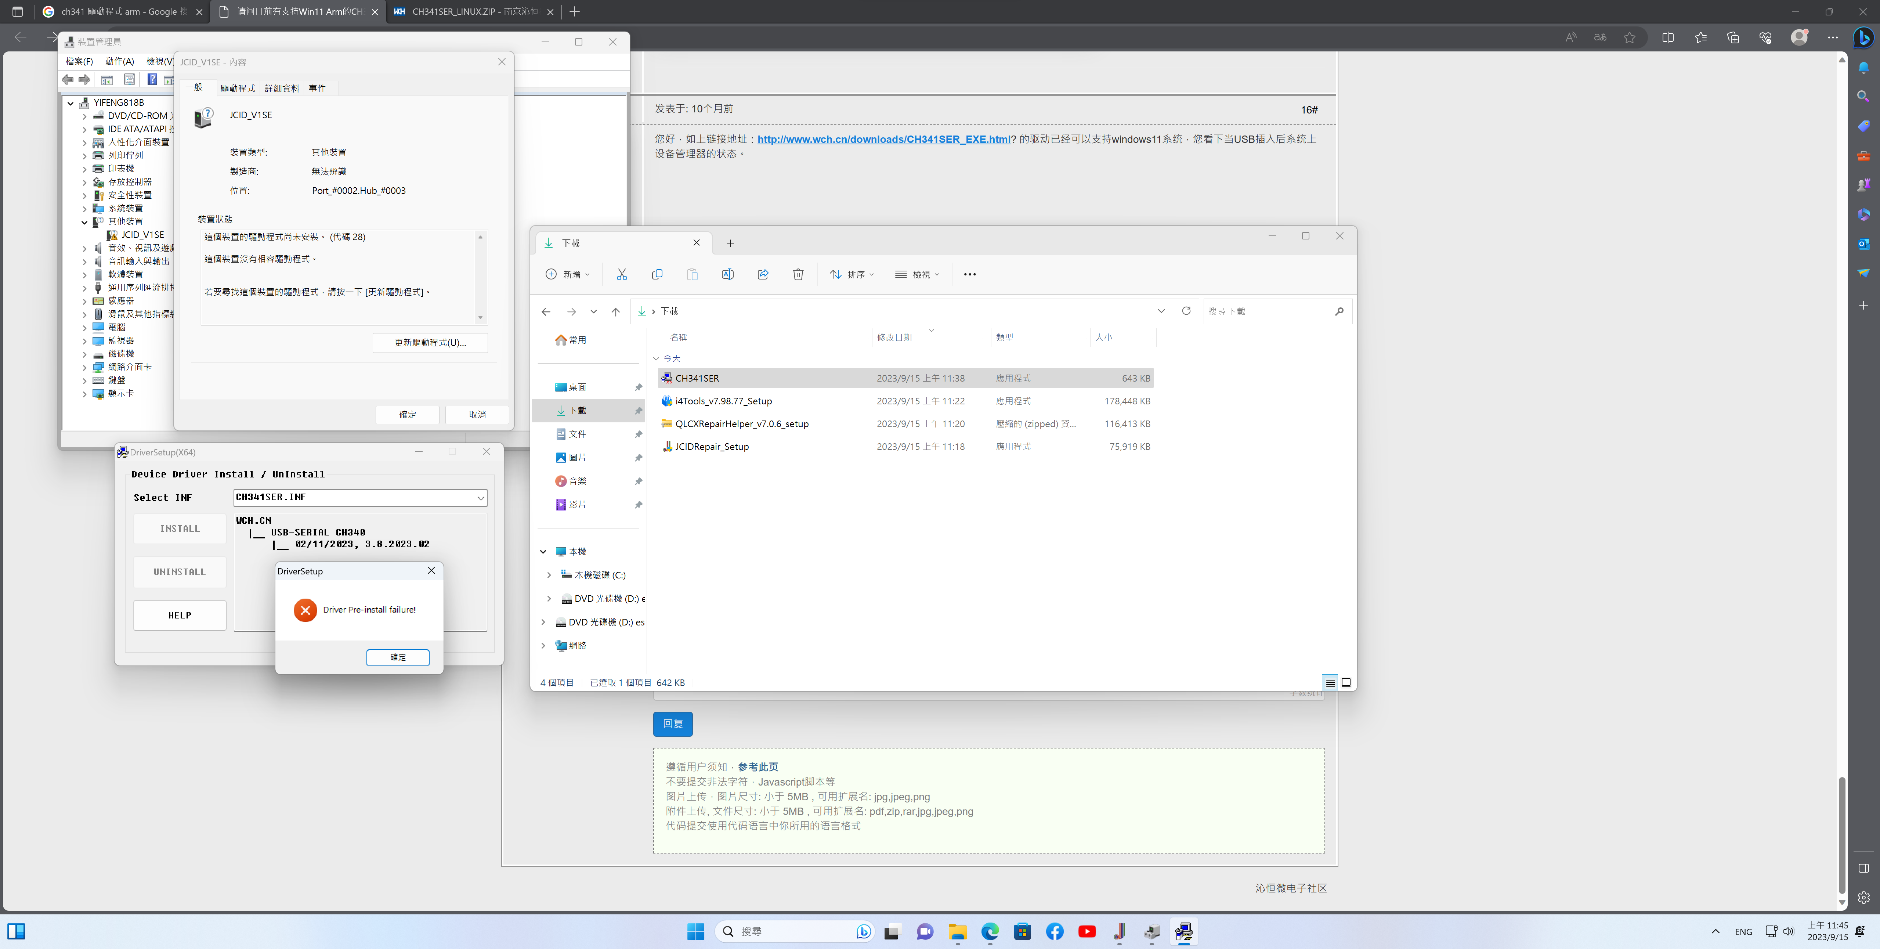Image resolution: width=1880 pixels, height=949 pixels.
Task: Open the 新增 dropdown in File Explorer
Action: 568,274
